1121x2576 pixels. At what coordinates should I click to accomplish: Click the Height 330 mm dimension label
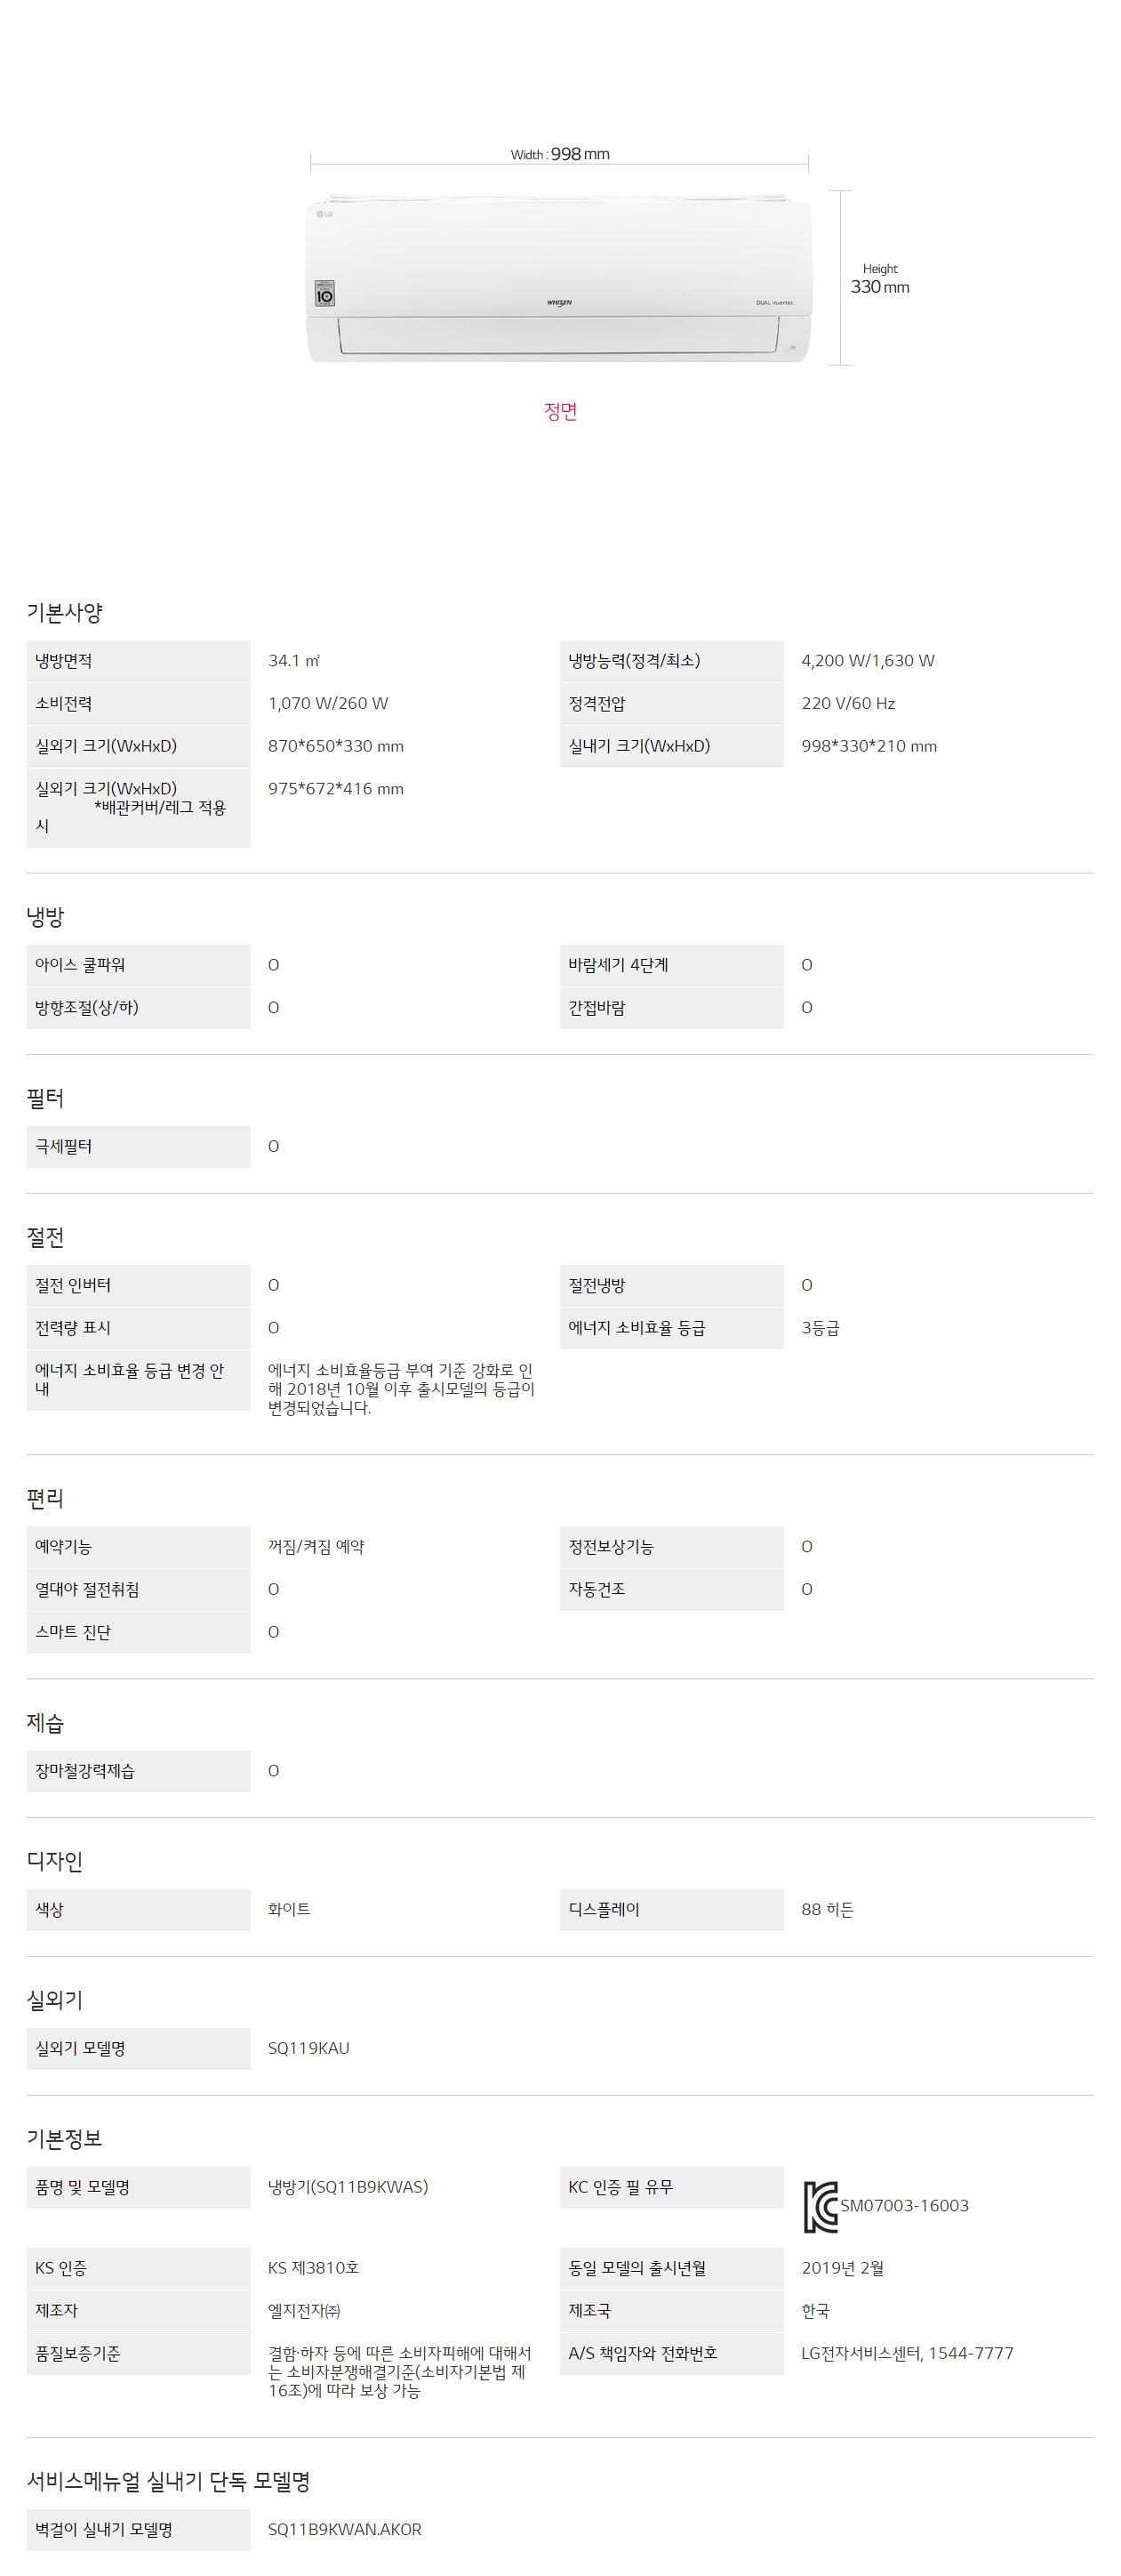click(880, 279)
